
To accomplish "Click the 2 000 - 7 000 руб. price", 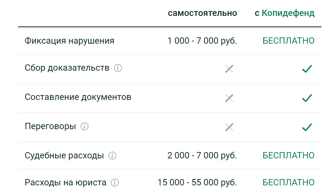I will click(202, 156).
